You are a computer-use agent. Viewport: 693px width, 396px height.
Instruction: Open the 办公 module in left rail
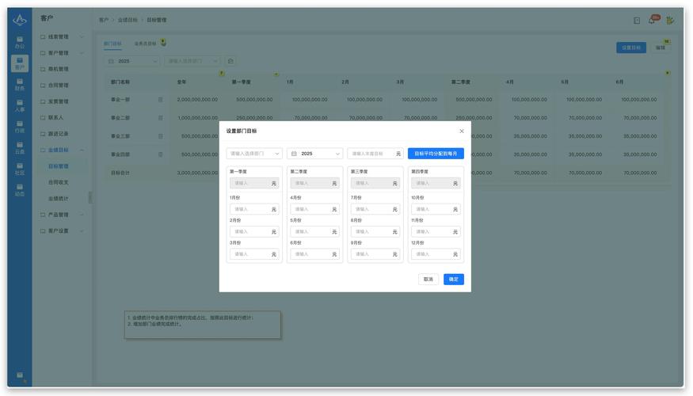pyautogui.click(x=20, y=42)
